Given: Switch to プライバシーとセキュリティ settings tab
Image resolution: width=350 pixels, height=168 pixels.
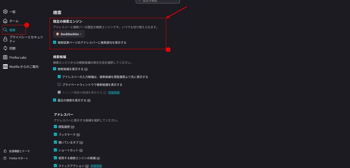Looking at the screenshot, I should click(x=26, y=39).
